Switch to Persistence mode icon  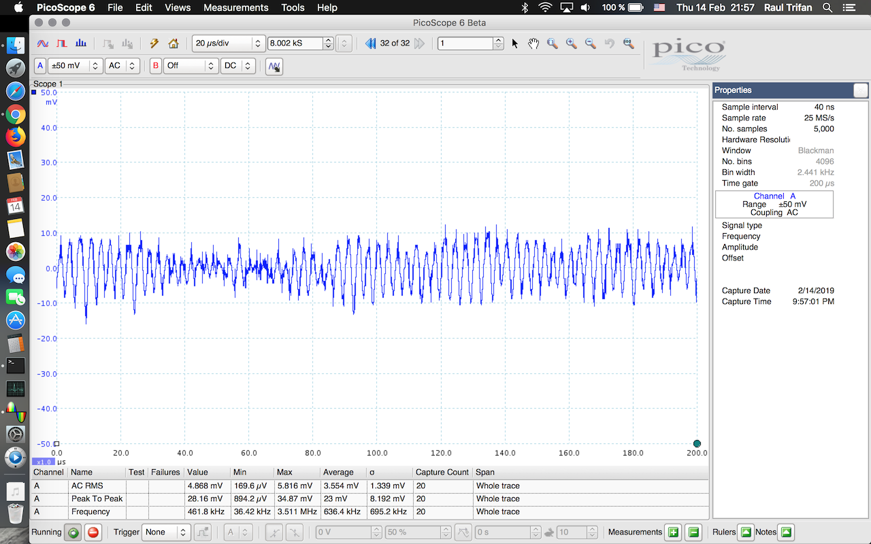pos(62,44)
